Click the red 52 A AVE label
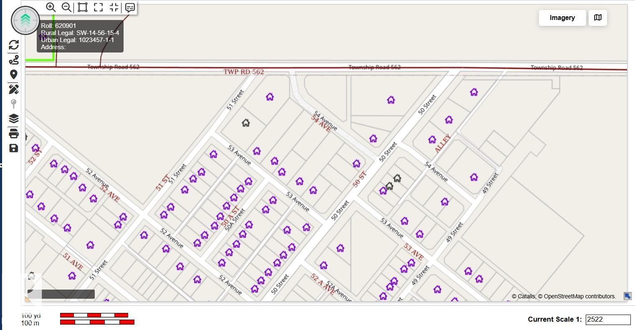The width and height of the screenshot is (635, 330). (322, 284)
